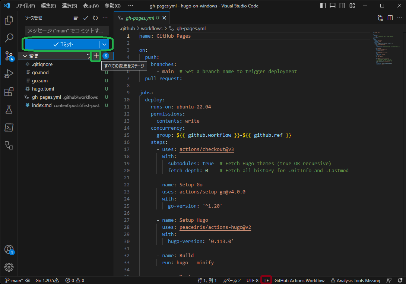Focus the commit message input field

pos(67,31)
